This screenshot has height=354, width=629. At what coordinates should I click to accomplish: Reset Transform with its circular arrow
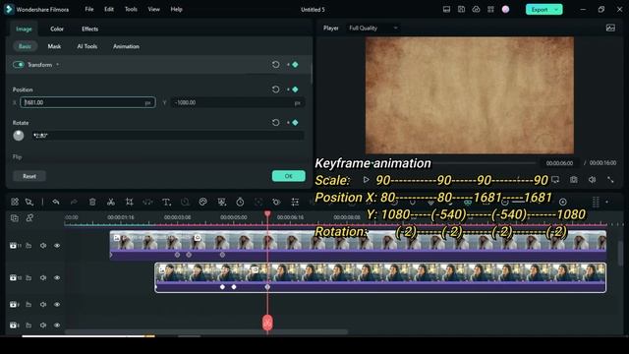tap(275, 65)
